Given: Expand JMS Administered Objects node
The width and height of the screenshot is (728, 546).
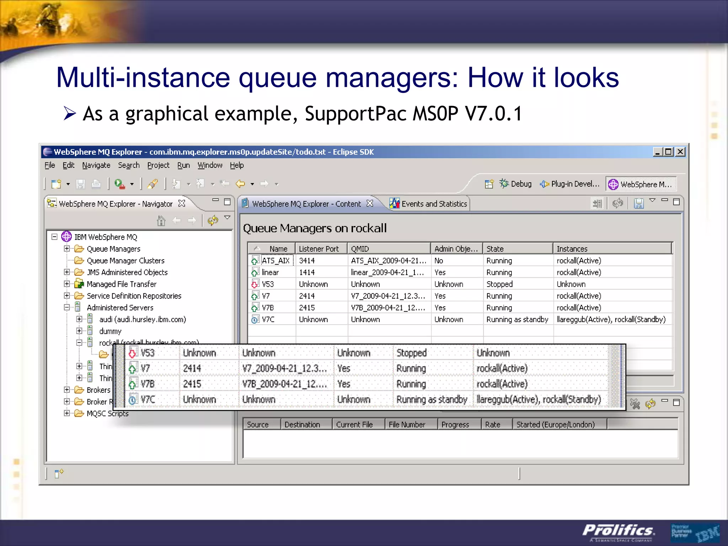Looking at the screenshot, I should point(67,272).
